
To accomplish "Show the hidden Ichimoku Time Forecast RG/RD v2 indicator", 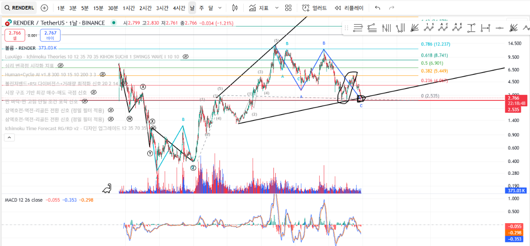I will (153, 128).
